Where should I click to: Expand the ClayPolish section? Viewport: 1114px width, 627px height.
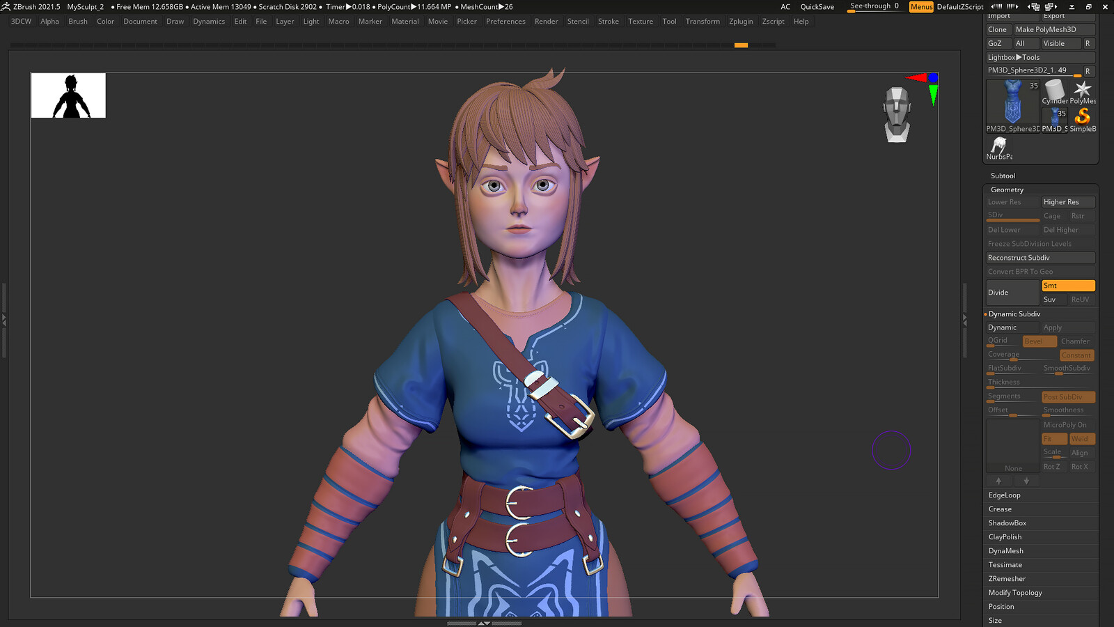point(1005,537)
